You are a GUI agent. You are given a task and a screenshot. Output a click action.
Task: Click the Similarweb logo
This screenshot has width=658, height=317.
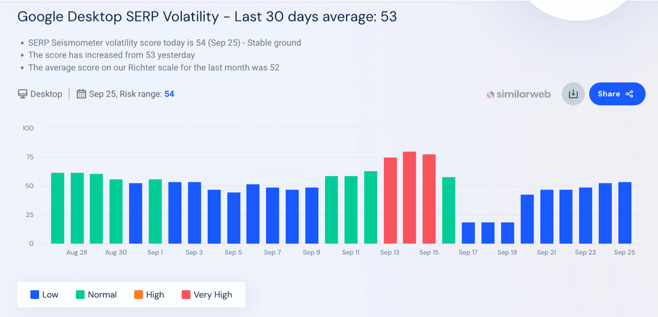518,94
